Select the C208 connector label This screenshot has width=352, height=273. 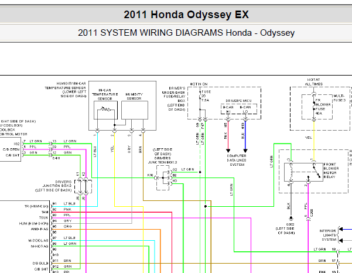[312, 213]
